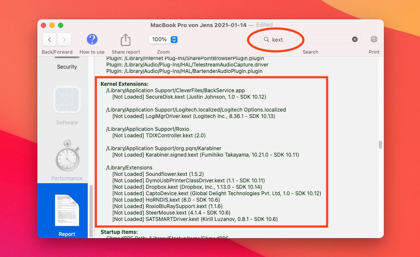Click the green zoom window button
The height and width of the screenshot is (257, 420).
tap(61, 25)
